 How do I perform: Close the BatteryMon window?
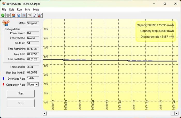175,4
